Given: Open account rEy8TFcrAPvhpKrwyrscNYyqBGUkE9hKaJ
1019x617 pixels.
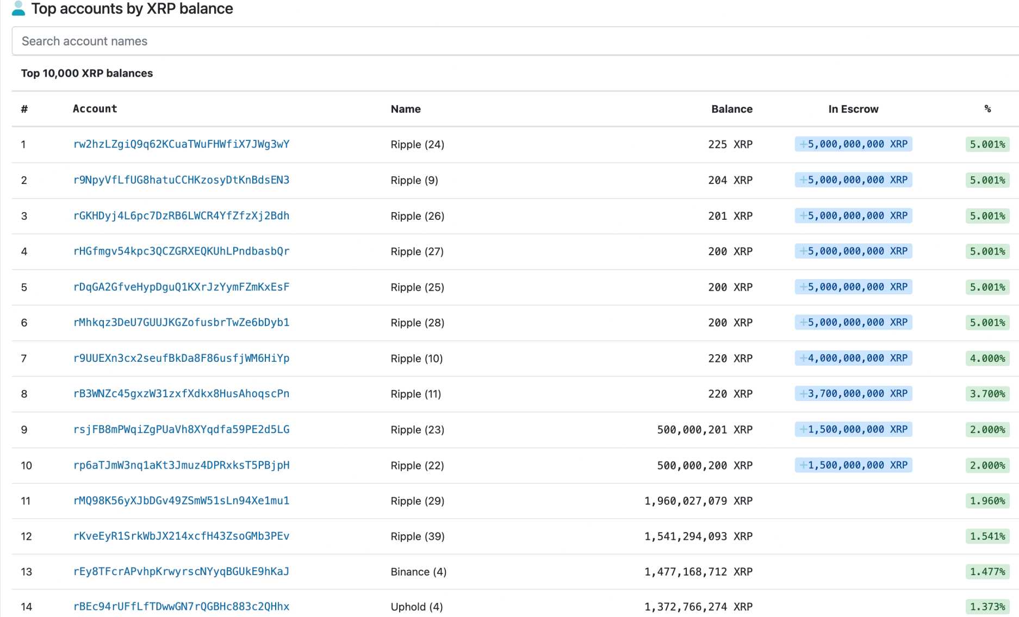Looking at the screenshot, I should coord(181,572).
